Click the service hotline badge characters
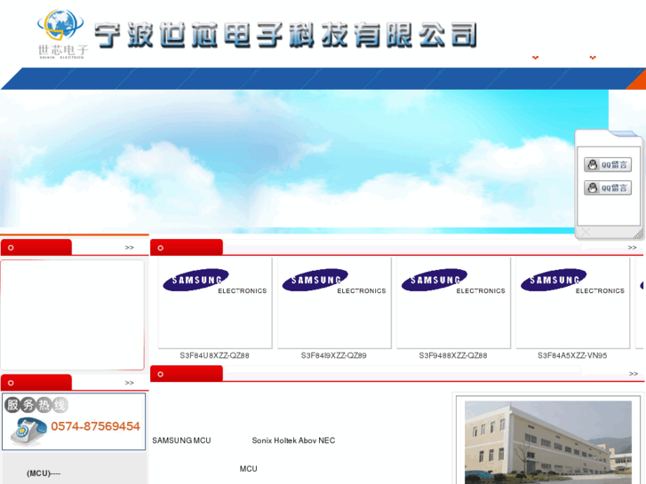 point(36,405)
